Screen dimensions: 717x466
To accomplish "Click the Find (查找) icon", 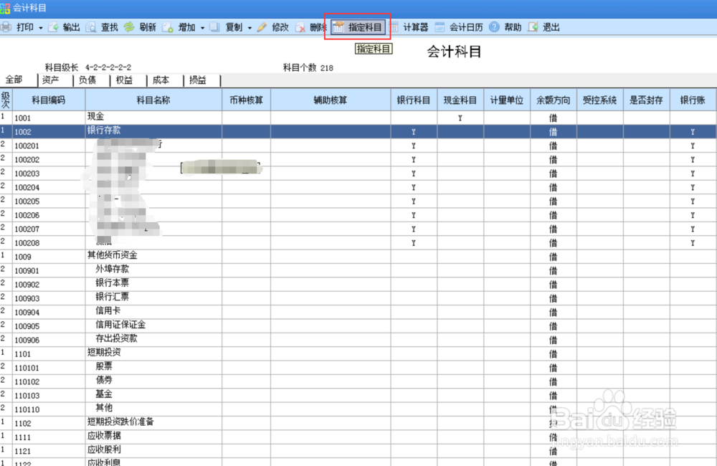I will pyautogui.click(x=91, y=27).
